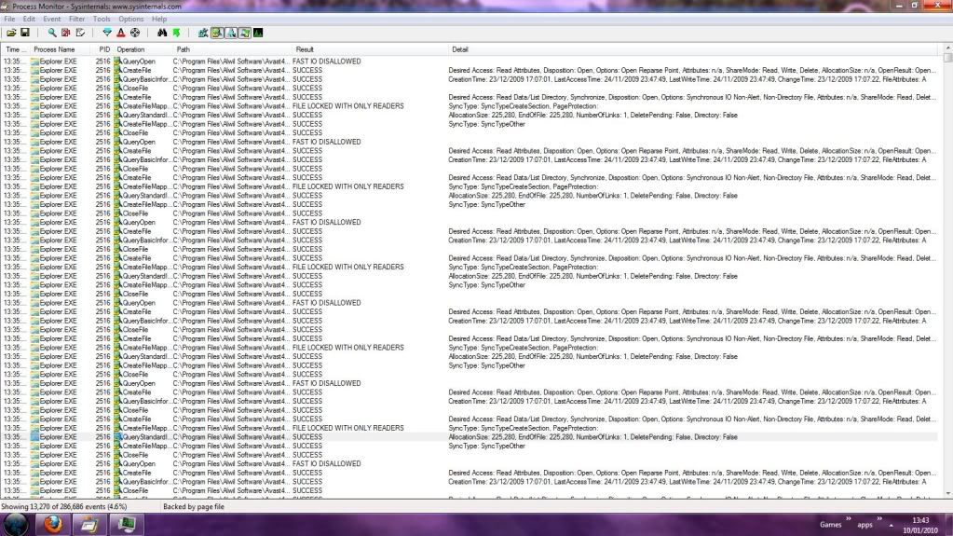
Task: Show hidden tray icons arrow
Action: click(891, 525)
